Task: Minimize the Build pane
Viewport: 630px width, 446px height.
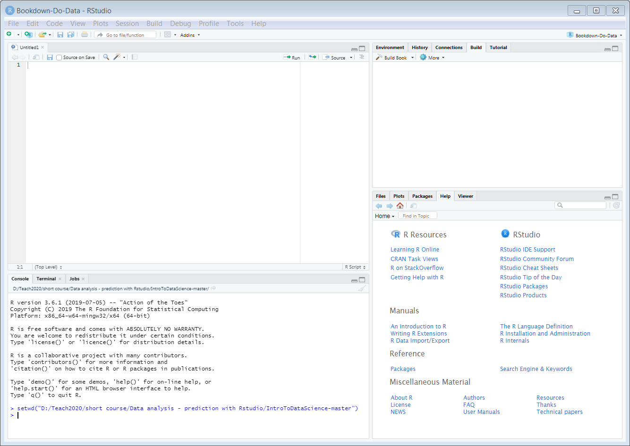Action: tap(607, 49)
